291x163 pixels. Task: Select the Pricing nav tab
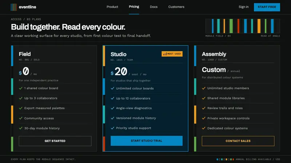click(134, 7)
